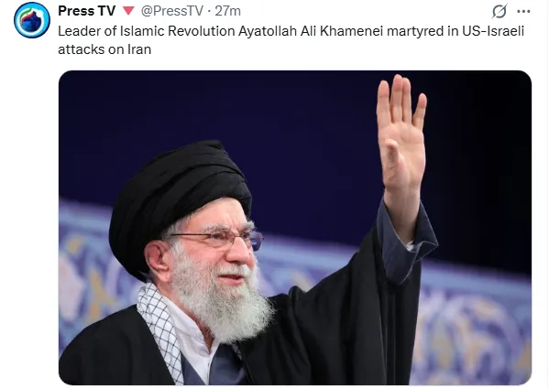Click the Grok explain-this-post icon
The image size is (549, 388).
pos(500,11)
